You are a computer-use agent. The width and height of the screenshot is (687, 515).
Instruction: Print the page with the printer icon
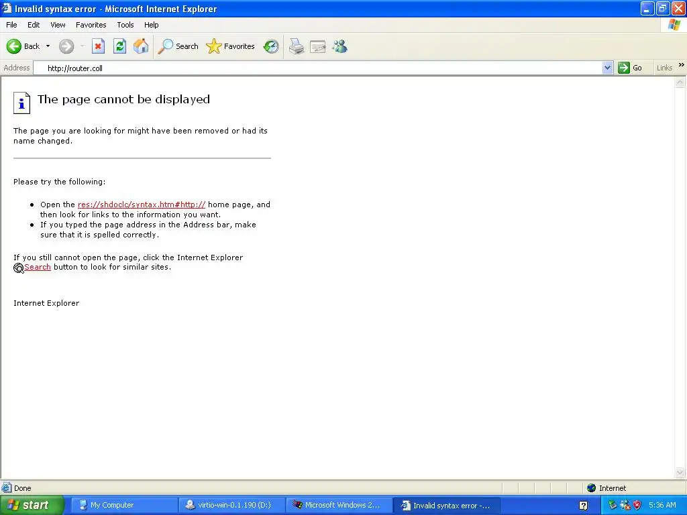pos(297,46)
